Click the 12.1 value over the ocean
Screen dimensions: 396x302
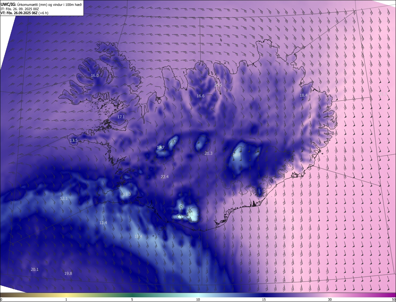pos(64,199)
